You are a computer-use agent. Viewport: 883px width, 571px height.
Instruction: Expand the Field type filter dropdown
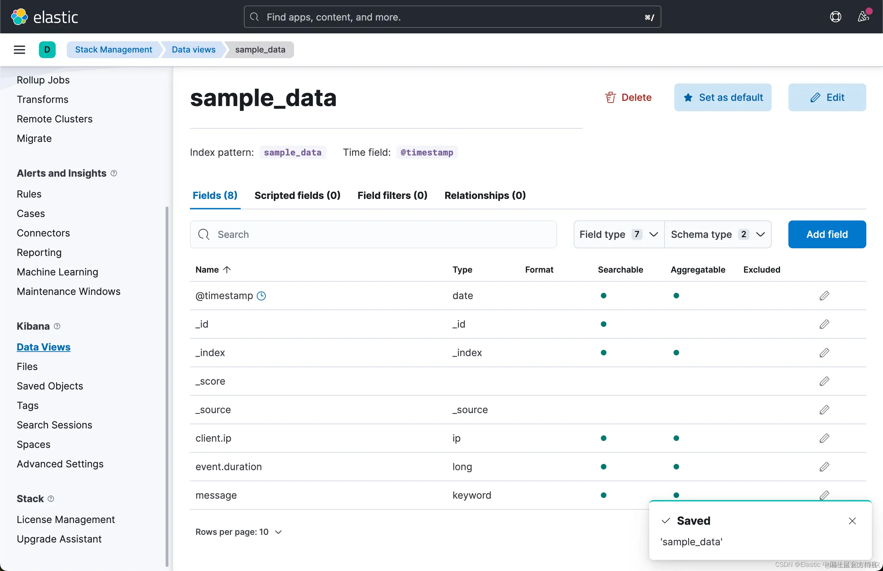click(x=619, y=234)
